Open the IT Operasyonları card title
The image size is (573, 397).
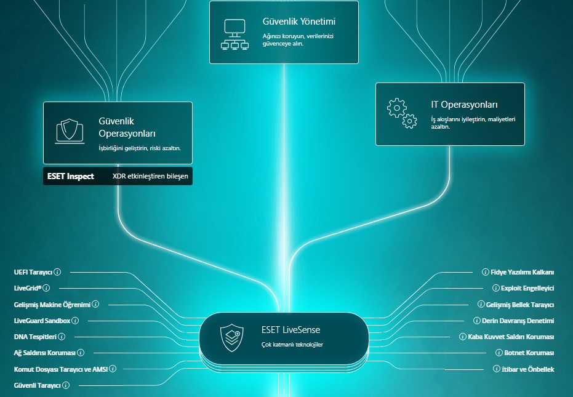click(464, 105)
